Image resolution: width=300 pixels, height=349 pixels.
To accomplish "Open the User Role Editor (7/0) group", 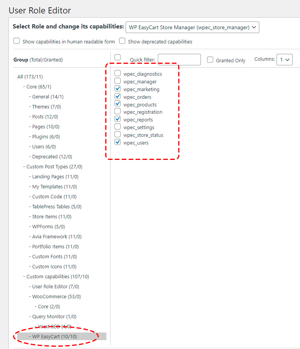I will point(56,287).
